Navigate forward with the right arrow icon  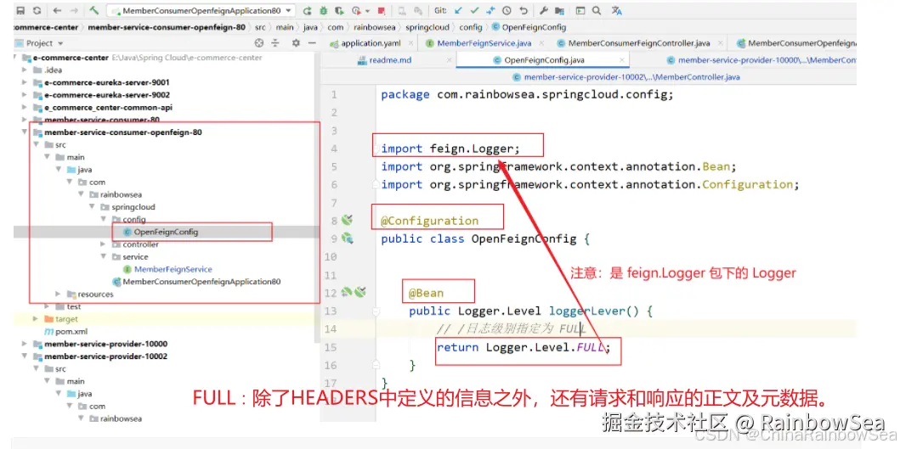click(x=73, y=10)
